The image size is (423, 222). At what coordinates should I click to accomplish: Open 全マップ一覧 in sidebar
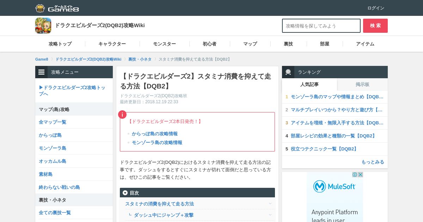pyautogui.click(x=53, y=122)
